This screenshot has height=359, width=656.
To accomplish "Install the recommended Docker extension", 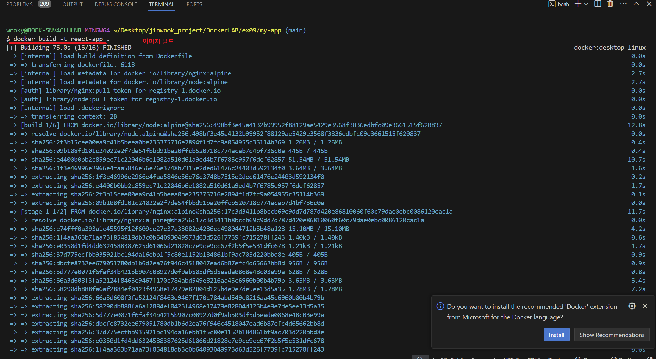I will (556, 335).
